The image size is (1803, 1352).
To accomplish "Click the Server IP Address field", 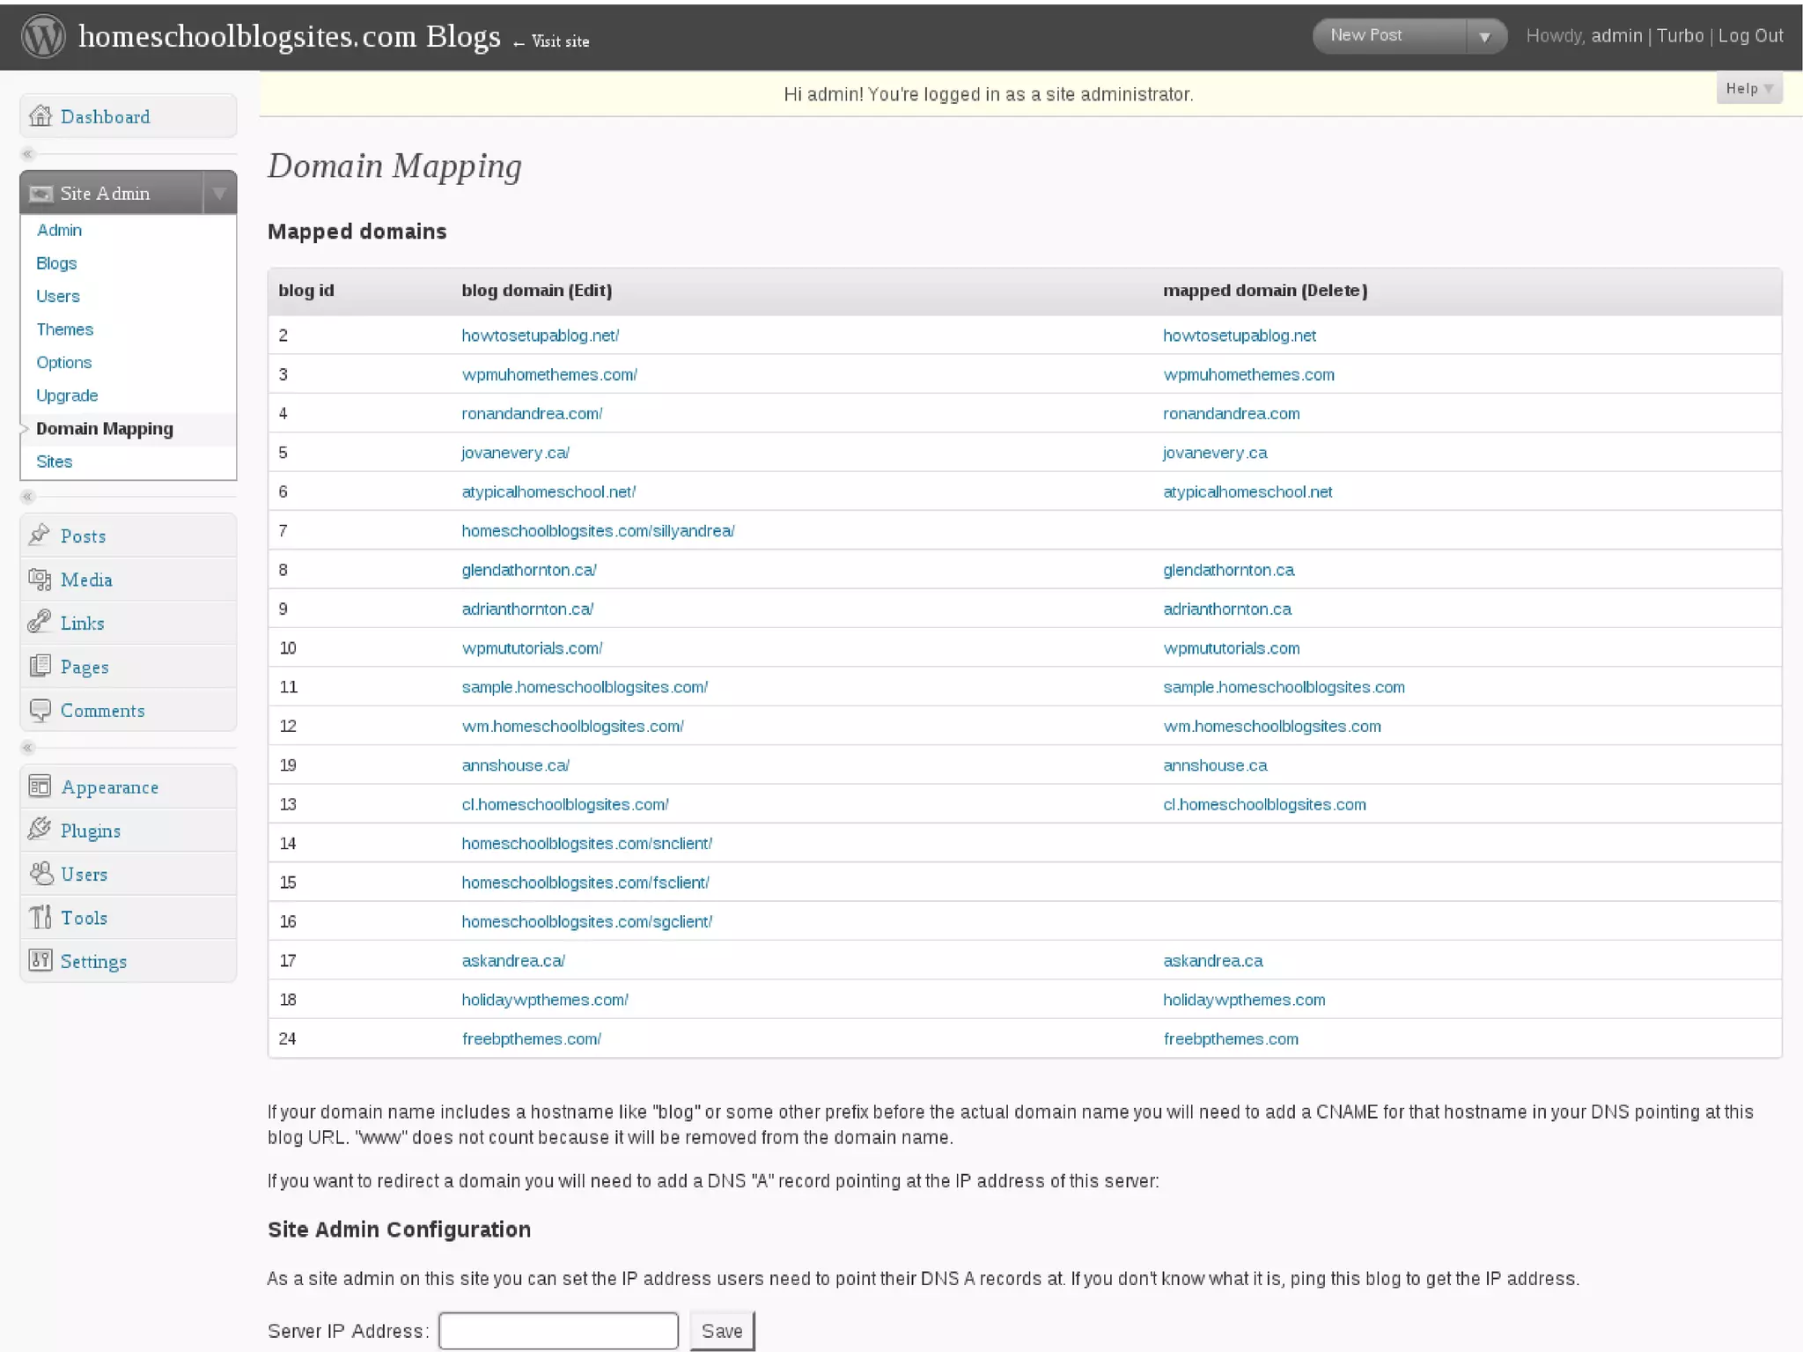I will pyautogui.click(x=558, y=1331).
